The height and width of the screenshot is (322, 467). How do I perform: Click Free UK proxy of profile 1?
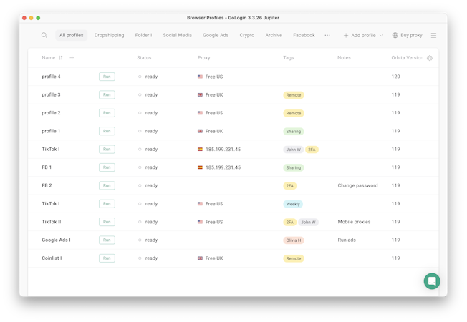tap(214, 131)
